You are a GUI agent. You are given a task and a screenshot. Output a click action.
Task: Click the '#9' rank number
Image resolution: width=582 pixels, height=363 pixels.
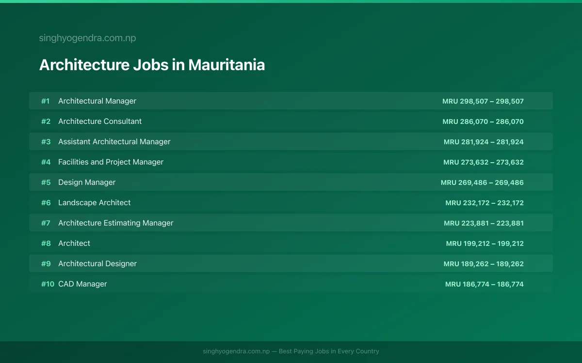click(46, 264)
